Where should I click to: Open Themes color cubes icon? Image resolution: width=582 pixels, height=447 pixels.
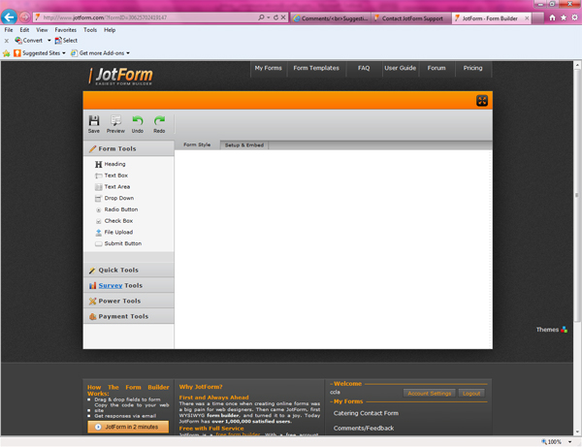564,330
